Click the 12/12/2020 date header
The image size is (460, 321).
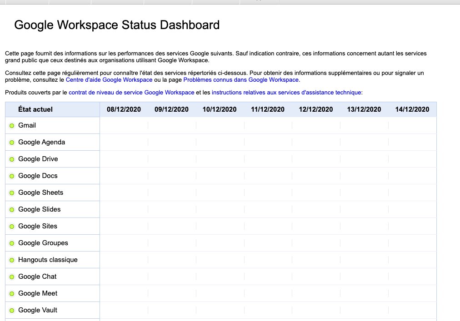(x=316, y=109)
